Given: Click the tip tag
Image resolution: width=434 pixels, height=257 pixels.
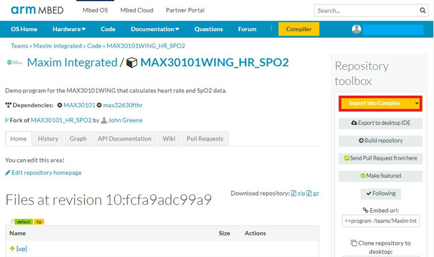Looking at the screenshot, I should point(39,222).
